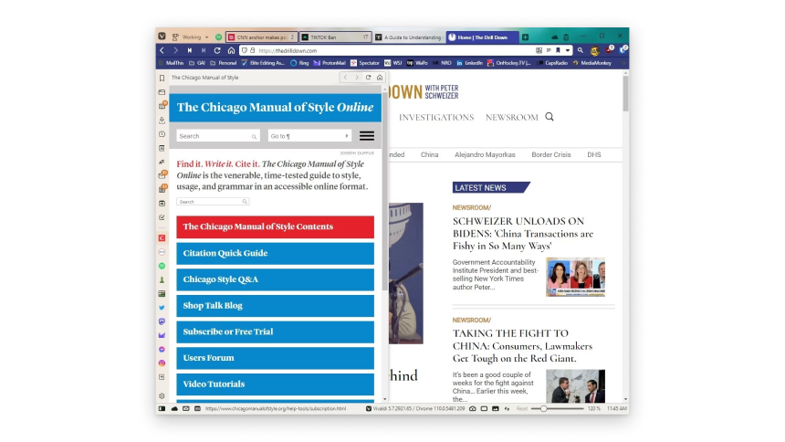Go home in the web panel
This screenshot has width=785, height=442.
click(380, 78)
